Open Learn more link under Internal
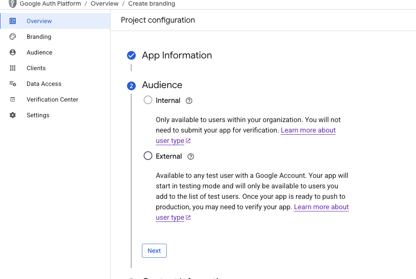Image resolution: width=416 pixels, height=279 pixels. [308, 130]
